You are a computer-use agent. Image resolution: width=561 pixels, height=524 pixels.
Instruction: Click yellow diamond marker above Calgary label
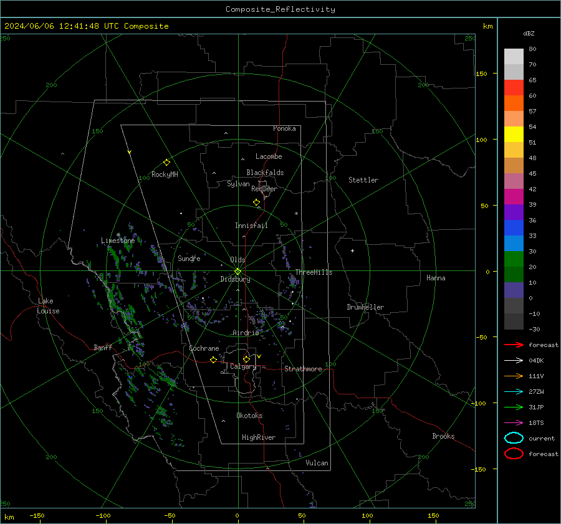pyautogui.click(x=246, y=359)
